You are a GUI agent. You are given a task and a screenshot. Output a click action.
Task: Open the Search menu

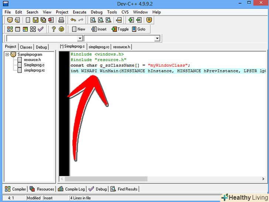click(x=32, y=12)
